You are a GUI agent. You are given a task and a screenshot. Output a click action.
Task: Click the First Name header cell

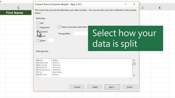point(16,13)
